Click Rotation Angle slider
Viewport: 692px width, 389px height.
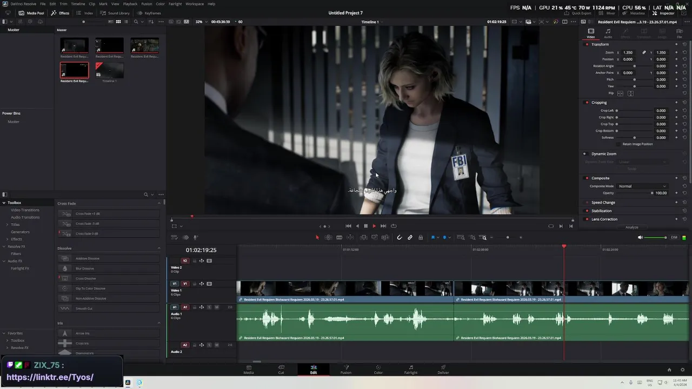(x=635, y=66)
